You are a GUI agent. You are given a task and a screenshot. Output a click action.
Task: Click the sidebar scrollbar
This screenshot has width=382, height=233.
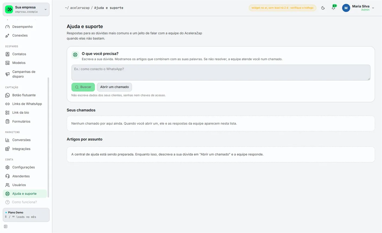49,137
